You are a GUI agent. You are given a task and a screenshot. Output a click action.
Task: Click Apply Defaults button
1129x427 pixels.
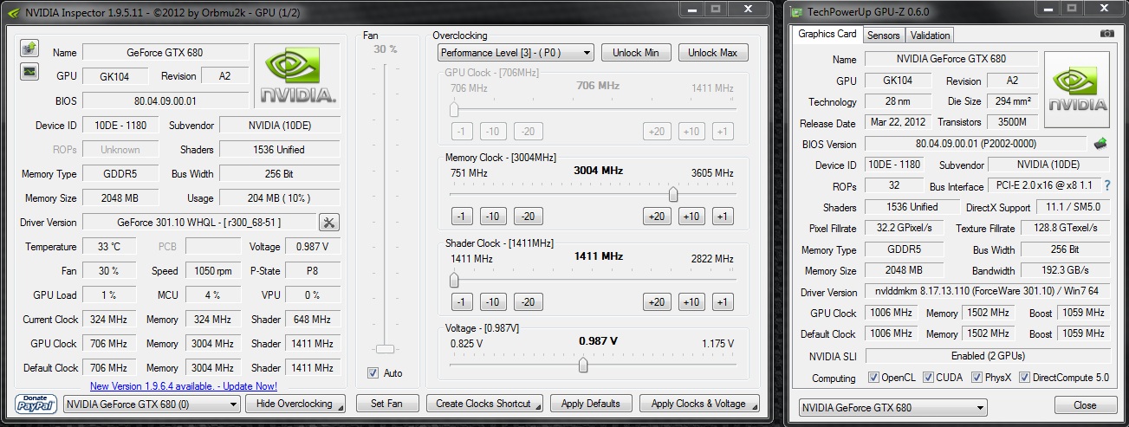pyautogui.click(x=590, y=404)
